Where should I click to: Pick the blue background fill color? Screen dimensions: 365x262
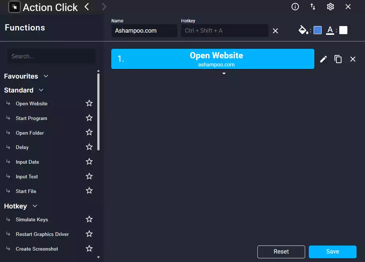coord(318,30)
